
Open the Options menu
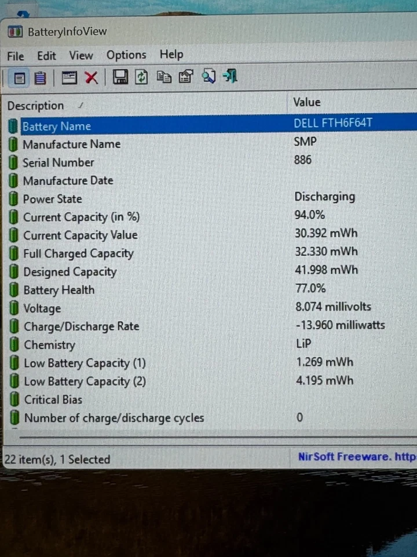(126, 55)
